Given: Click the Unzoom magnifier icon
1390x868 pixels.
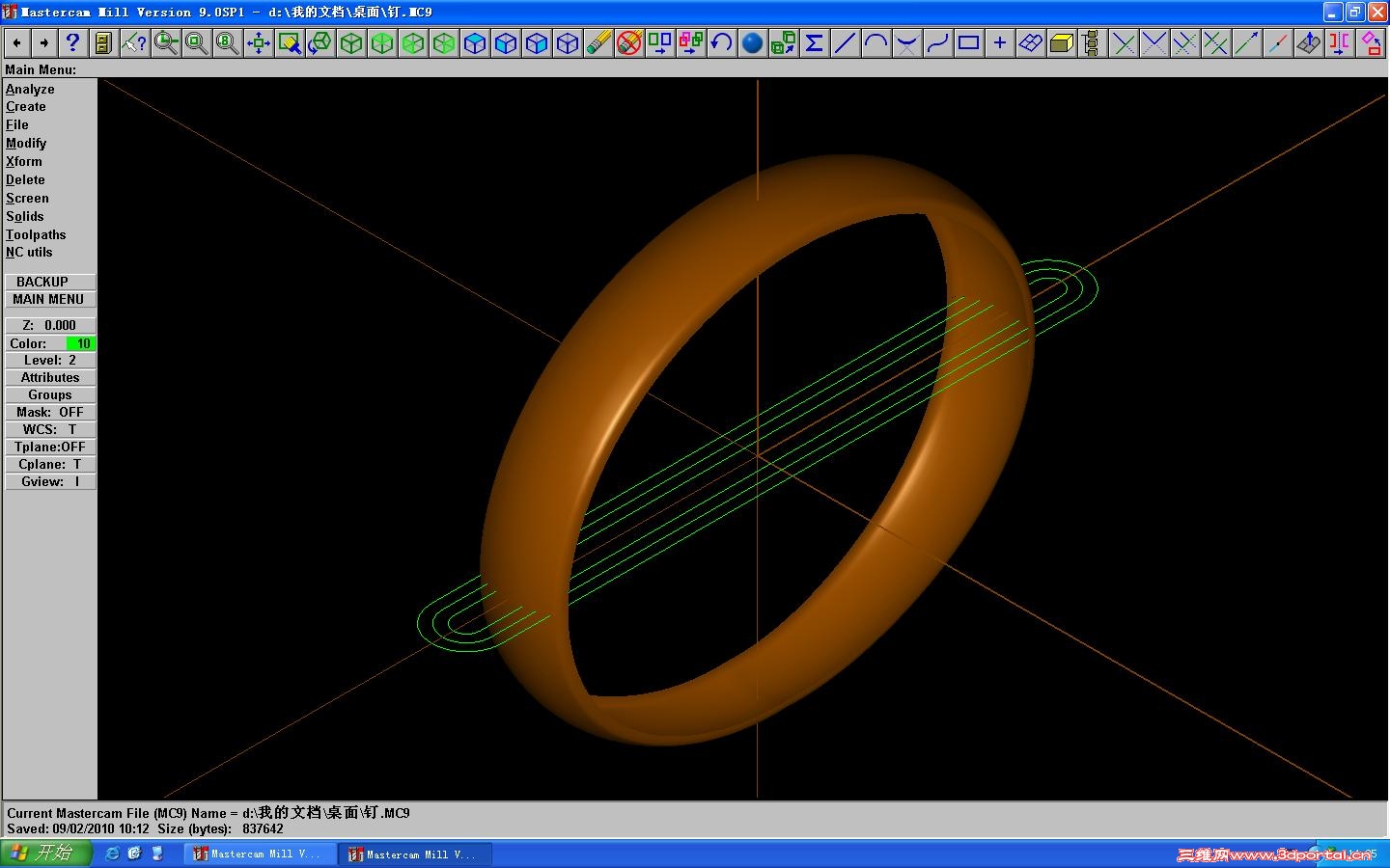Looking at the screenshot, I should (x=196, y=42).
